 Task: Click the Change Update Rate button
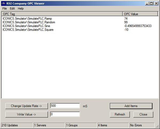coord(26,106)
